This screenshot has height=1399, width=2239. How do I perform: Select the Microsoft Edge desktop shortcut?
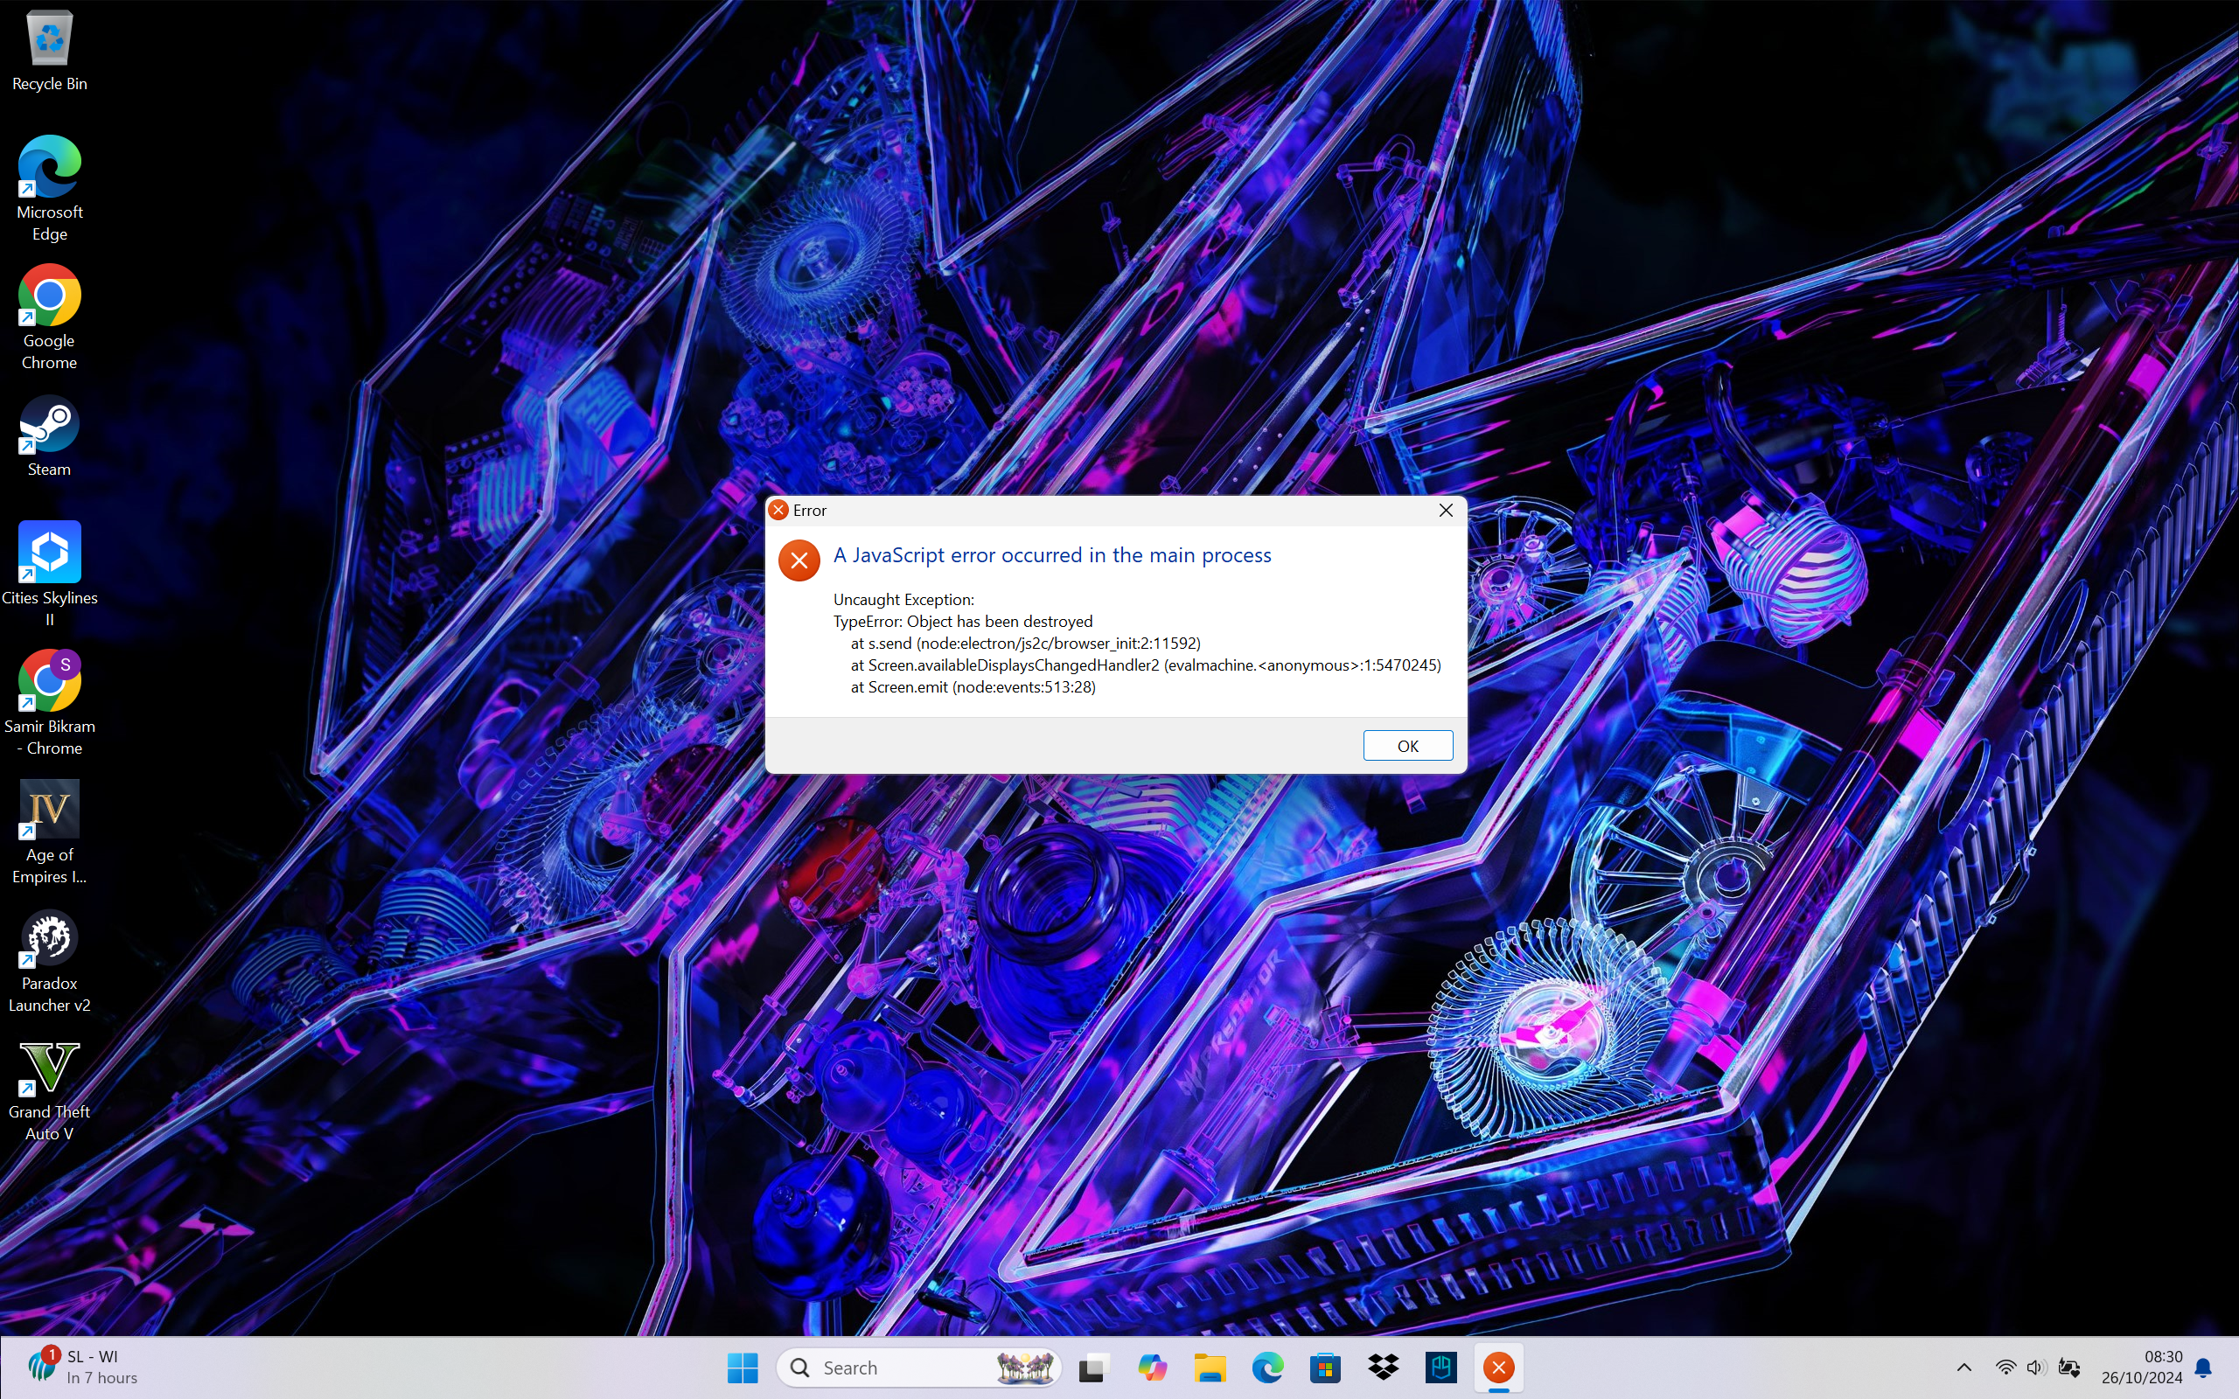pyautogui.click(x=49, y=189)
